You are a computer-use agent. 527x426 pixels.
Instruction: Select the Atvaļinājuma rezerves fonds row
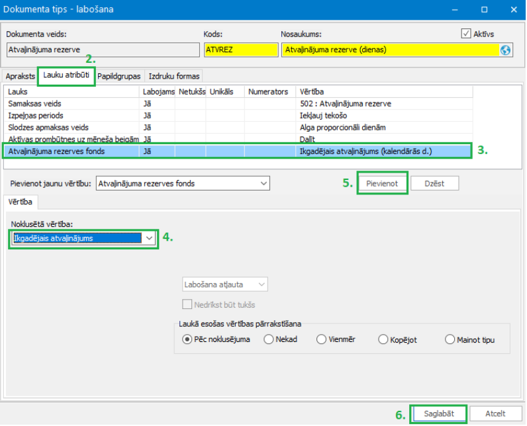tap(238, 151)
